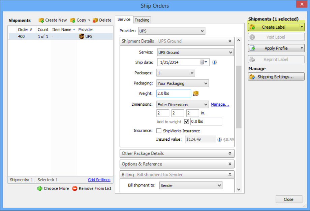Viewport: 310px width, 211px height.
Task: Click the Delete button label
Action: tap(105, 20)
